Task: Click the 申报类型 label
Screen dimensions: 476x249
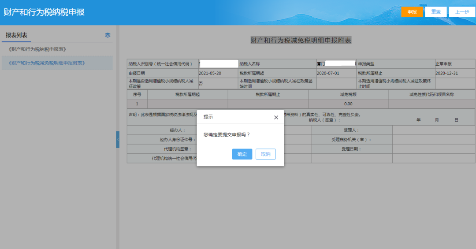Action: [366, 64]
